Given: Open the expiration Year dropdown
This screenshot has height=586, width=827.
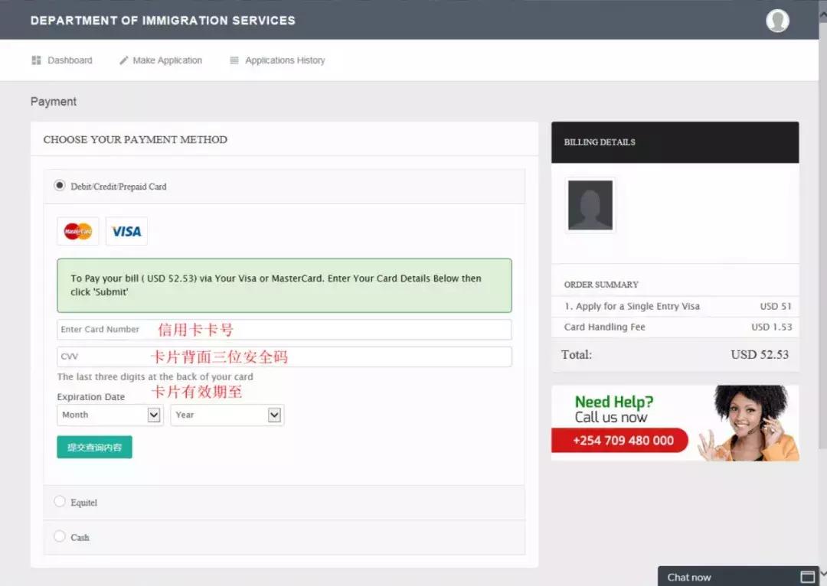Looking at the screenshot, I should [x=227, y=415].
